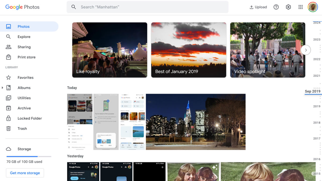Select Photos in the sidebar
The image size is (322, 181).
[x=24, y=26]
